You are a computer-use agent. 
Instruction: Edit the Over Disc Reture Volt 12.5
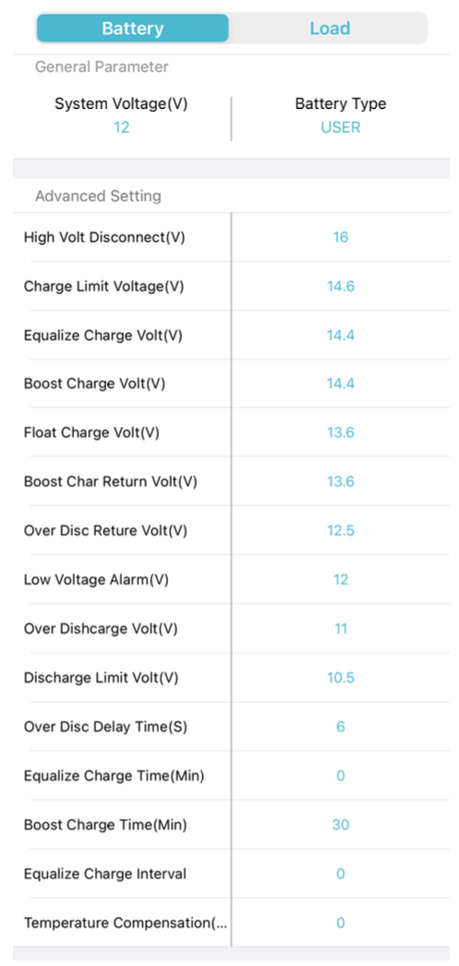340,531
